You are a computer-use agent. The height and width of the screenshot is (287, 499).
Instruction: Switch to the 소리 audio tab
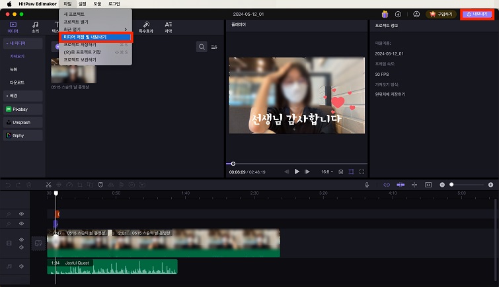tap(35, 26)
